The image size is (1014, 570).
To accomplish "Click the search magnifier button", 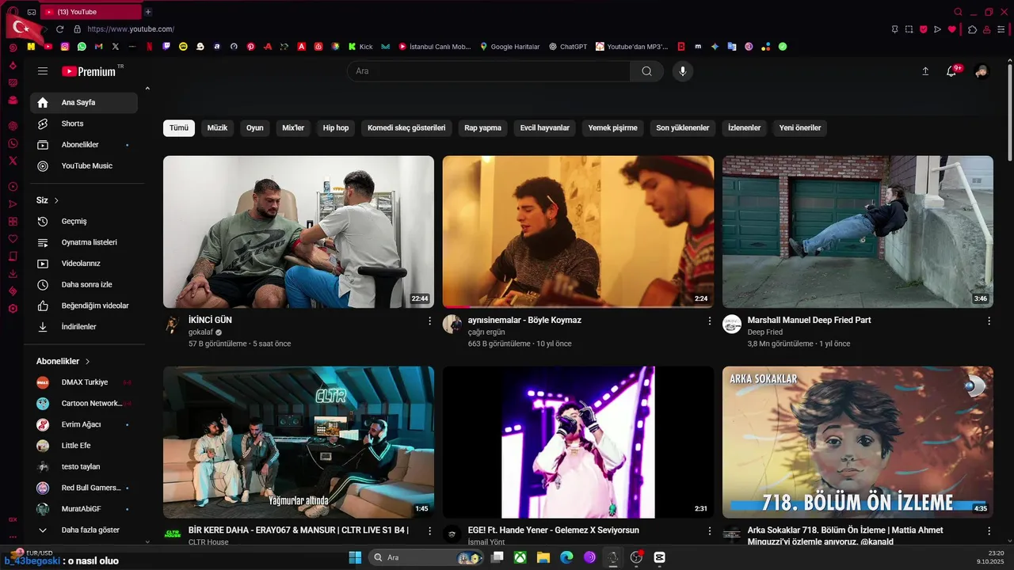I will click(646, 71).
